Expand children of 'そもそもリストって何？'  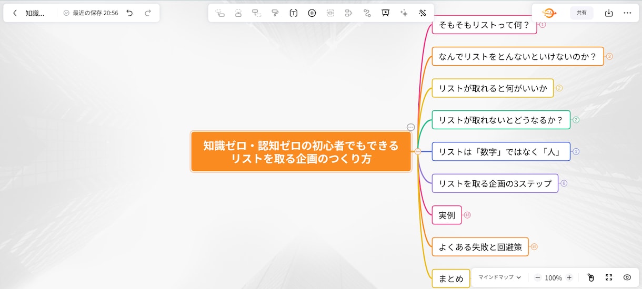(x=543, y=24)
